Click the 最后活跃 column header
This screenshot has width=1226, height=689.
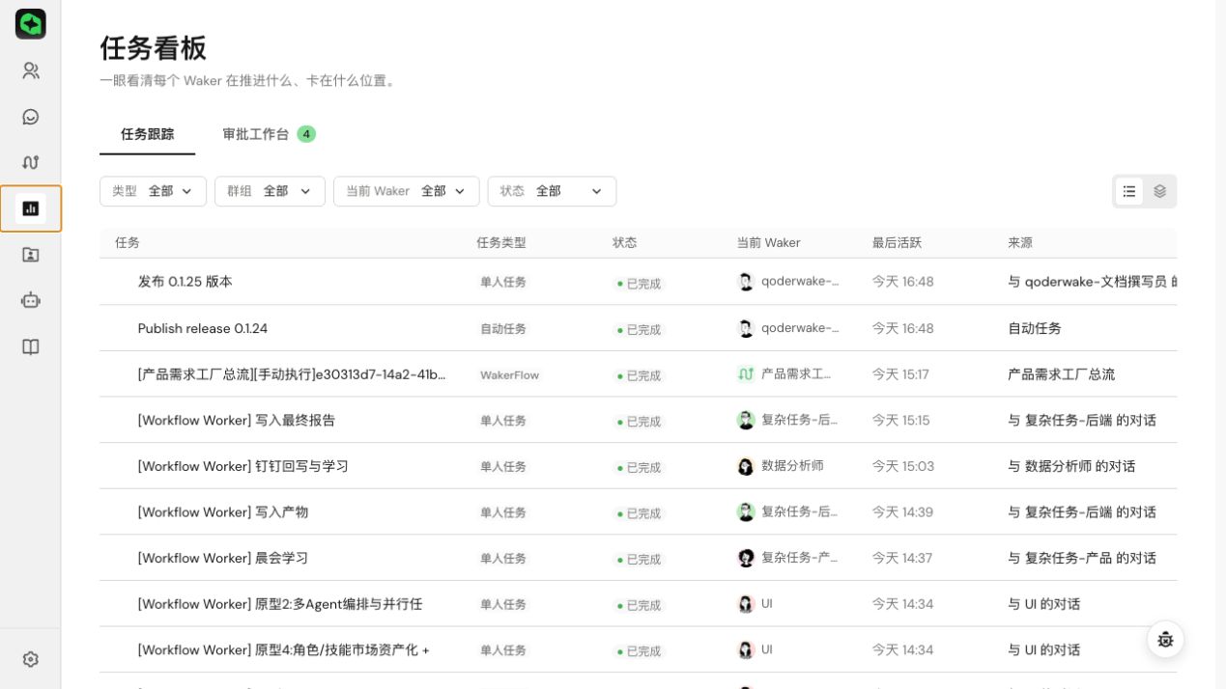click(898, 243)
